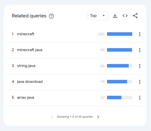Click the 57 value bar for array java
The height and width of the screenshot is (131, 151).
tap(120, 97)
